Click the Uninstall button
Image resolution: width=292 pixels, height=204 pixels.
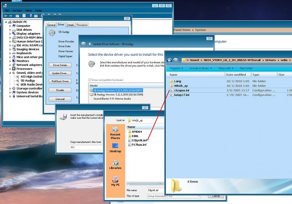pos(60,99)
